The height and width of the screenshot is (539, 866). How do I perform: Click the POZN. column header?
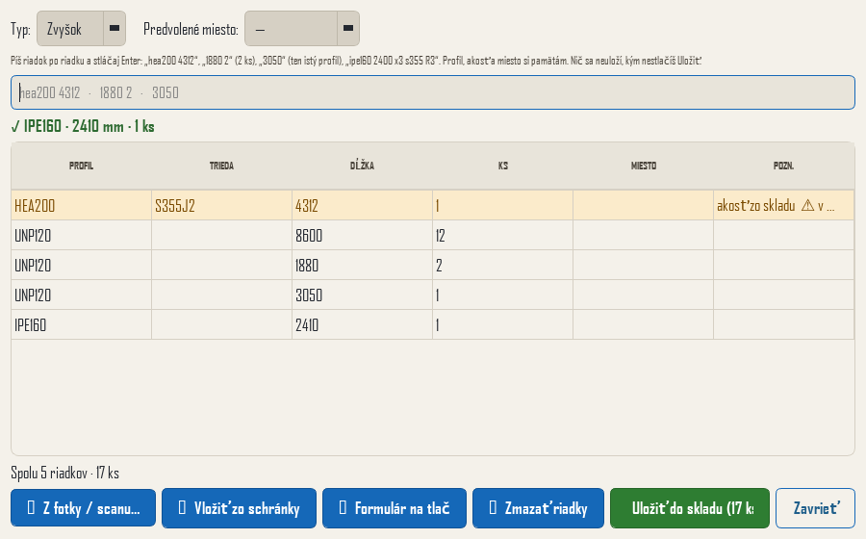783,166
